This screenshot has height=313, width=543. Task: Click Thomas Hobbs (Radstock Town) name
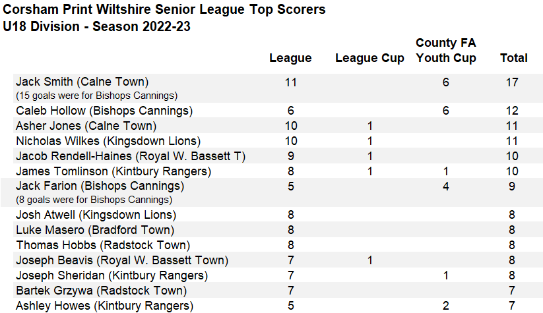[96, 245]
